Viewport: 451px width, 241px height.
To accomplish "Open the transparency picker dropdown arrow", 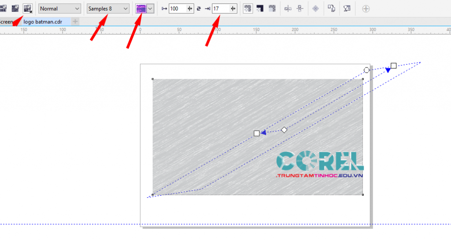I will pos(151,9).
